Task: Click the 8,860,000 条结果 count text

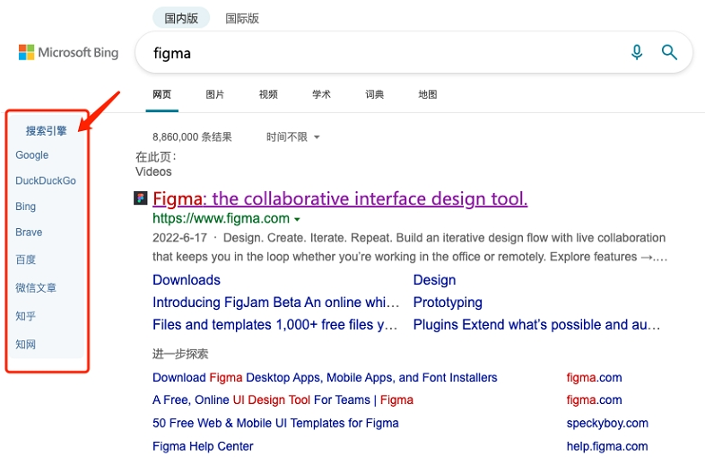Action: click(192, 136)
